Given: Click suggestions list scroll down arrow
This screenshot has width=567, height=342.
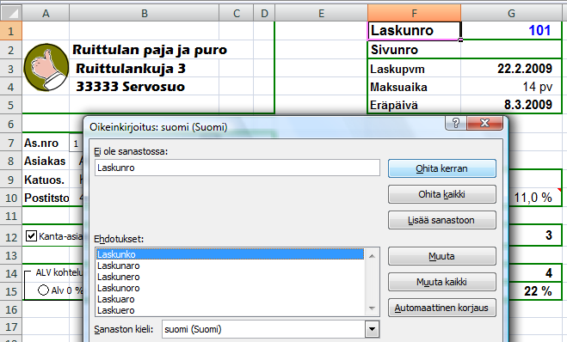Looking at the screenshot, I should (x=372, y=308).
